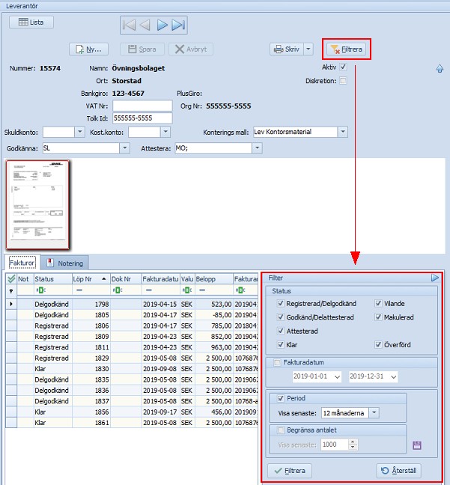Toggle the Registrerad/Delgodkänd checkbox
Image resolution: width=450 pixels, height=485 pixels.
tap(280, 303)
